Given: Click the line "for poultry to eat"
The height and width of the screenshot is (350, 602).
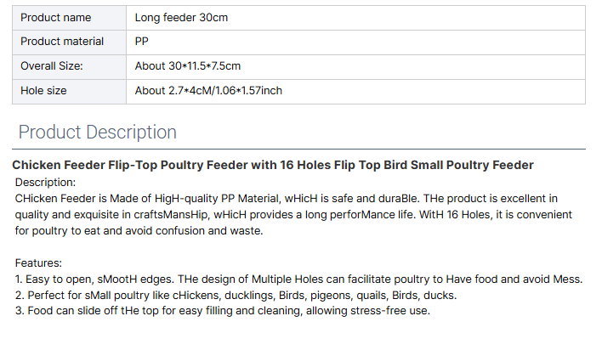Looking at the screenshot, I should (x=139, y=230).
